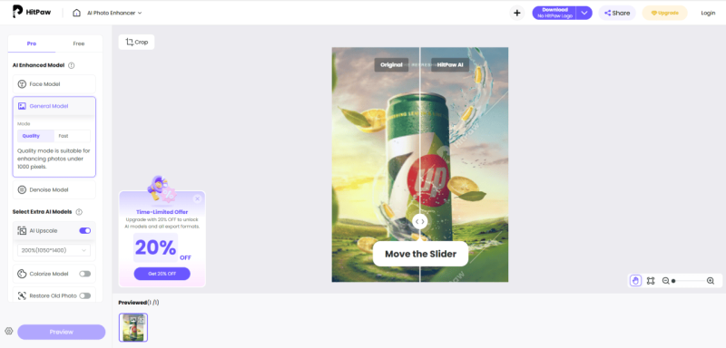
Task: Disable the AI Upscale toggle
Action: [x=84, y=230]
